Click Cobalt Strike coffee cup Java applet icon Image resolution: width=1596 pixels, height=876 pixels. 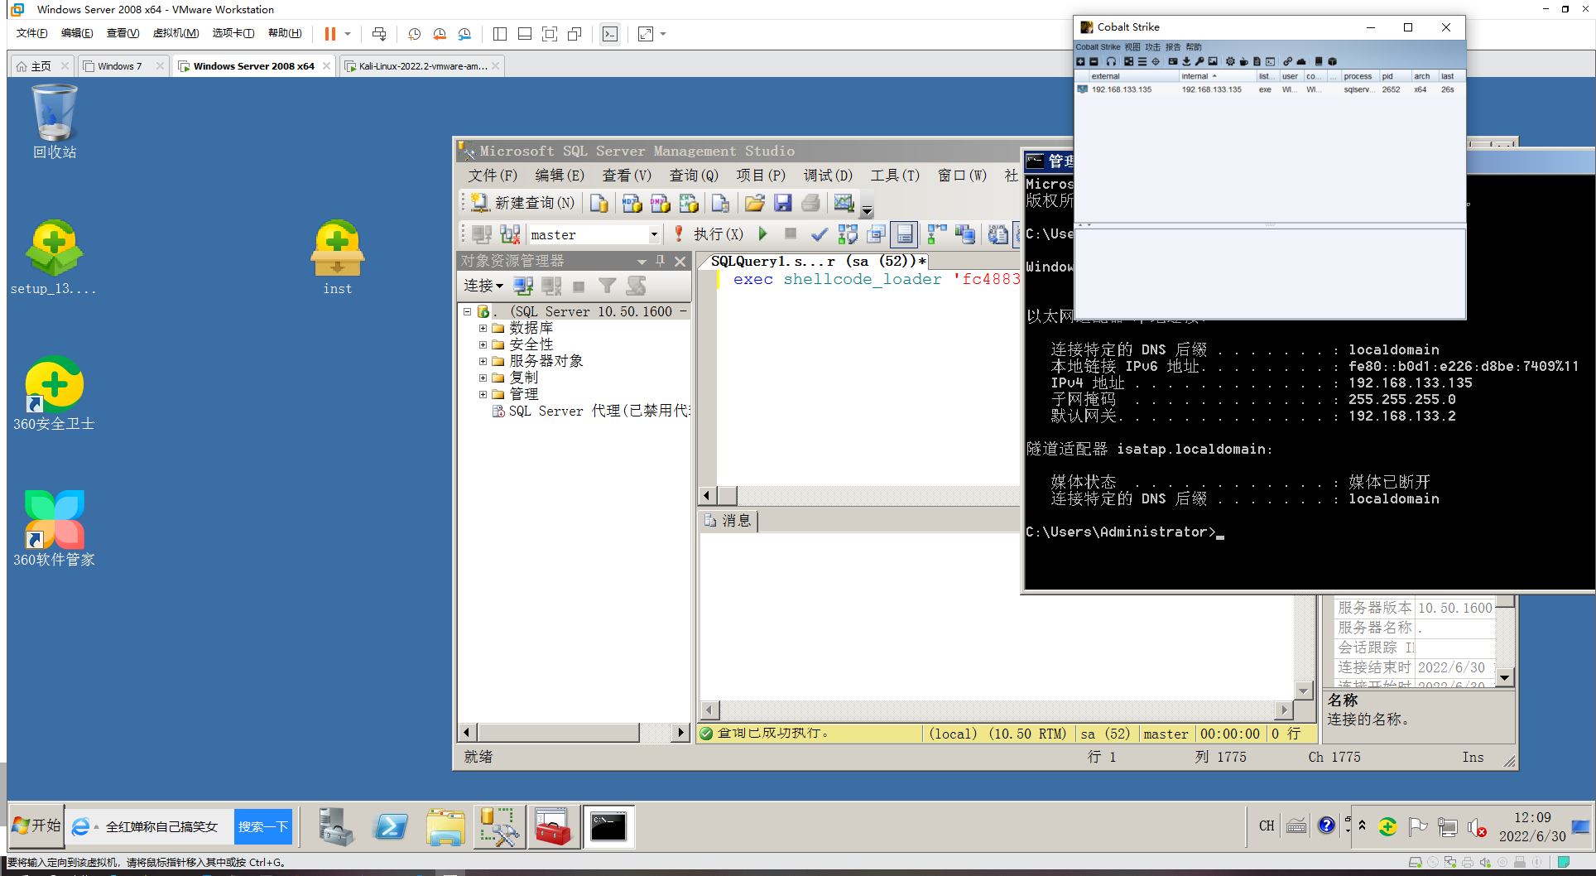1243,61
